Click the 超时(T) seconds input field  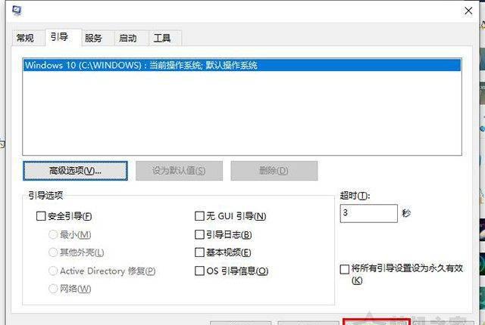(x=369, y=213)
